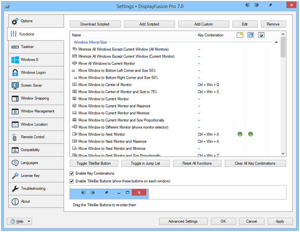Open the Windows 8 settings tab
This screenshot has width=300, height=232.
click(36, 59)
